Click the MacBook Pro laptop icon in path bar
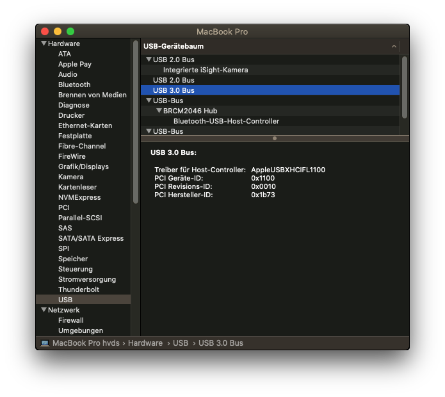This screenshot has width=445, height=397. pos(45,343)
